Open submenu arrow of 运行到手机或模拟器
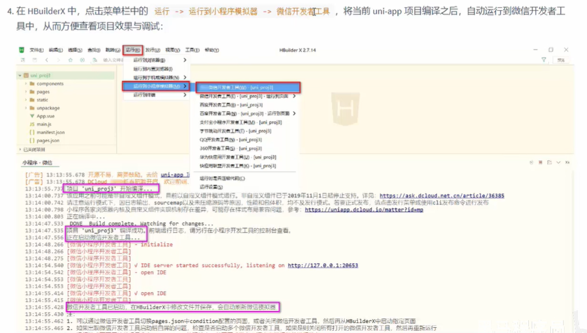587x333 pixels. (x=185, y=78)
